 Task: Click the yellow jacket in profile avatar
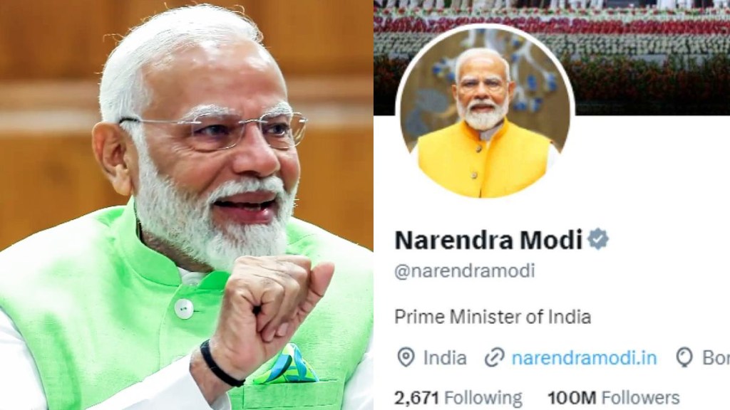tap(484, 158)
